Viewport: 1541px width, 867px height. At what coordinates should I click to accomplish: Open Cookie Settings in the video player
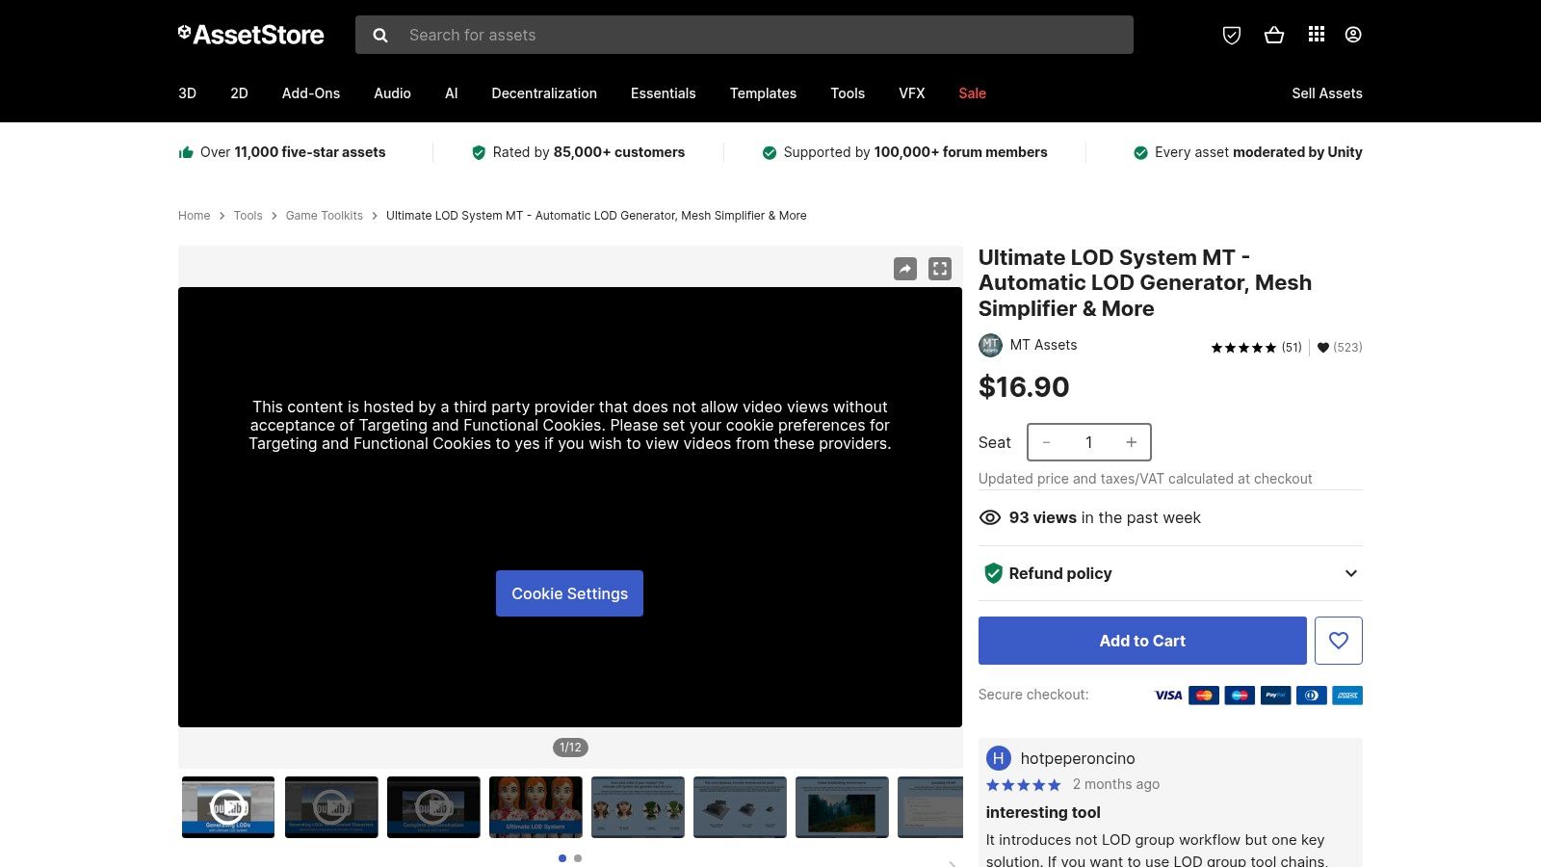(569, 593)
